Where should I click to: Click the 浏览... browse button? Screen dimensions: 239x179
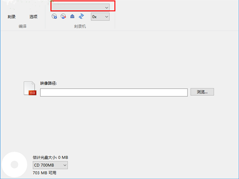pos(202,92)
